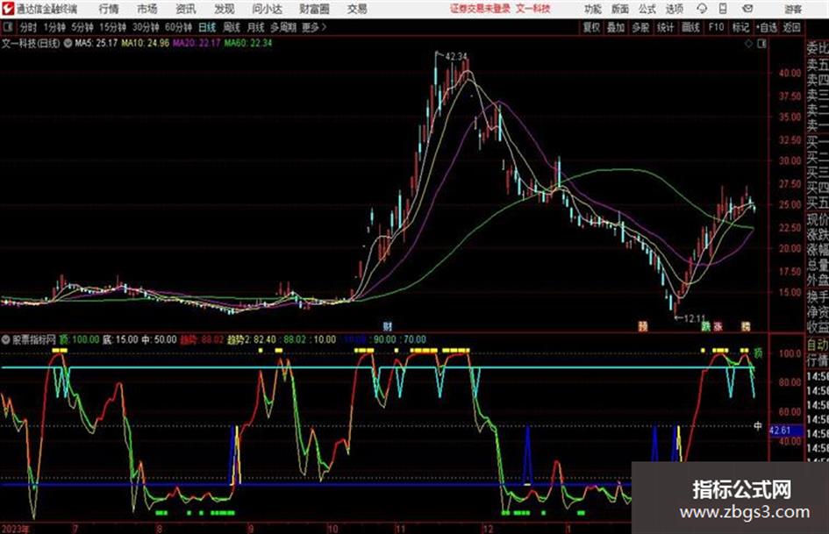
Task: Open the 交易 menu
Action: coord(357,9)
